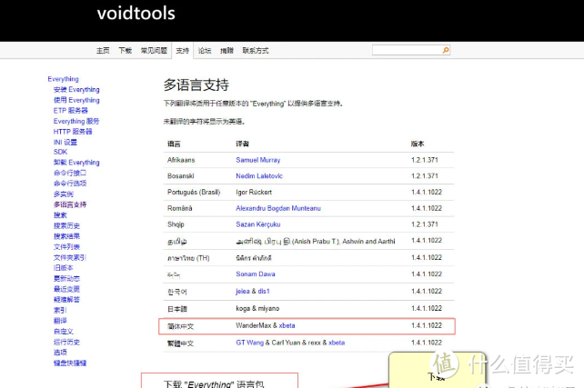Open the 键盘快捷键 sidebar link

tap(70, 363)
